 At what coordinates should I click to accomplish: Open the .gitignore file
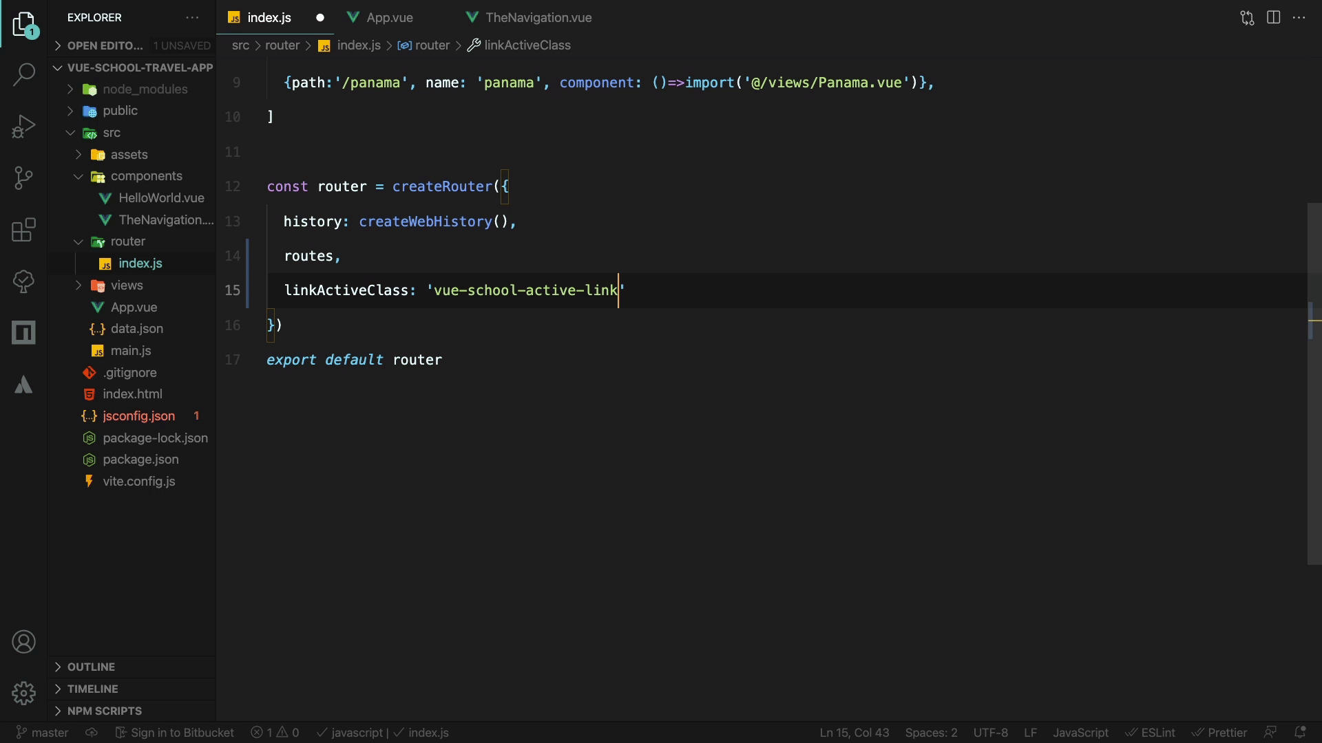pos(132,373)
